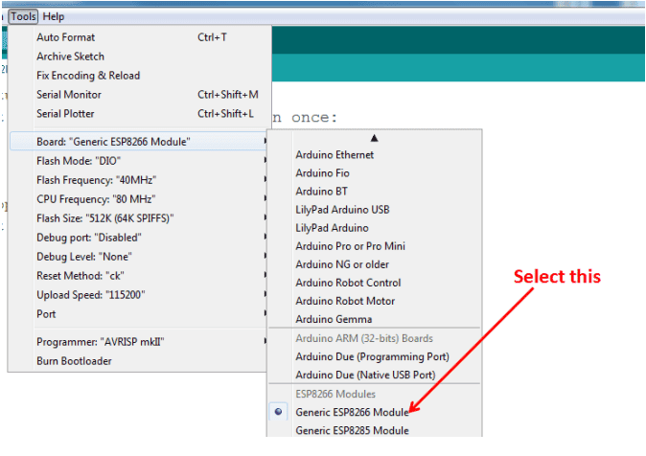Expand CPU Frequency "80 MHz" submenu
646x456 pixels.
point(139,199)
